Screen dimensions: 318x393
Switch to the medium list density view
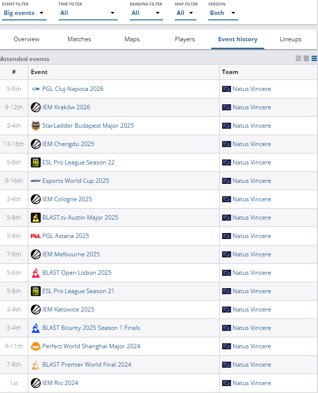click(306, 59)
